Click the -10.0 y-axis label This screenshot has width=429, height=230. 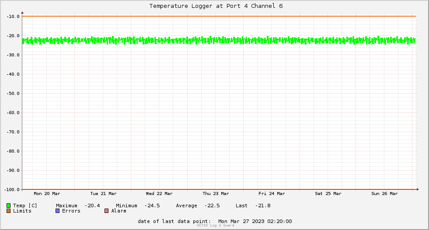[13, 17]
